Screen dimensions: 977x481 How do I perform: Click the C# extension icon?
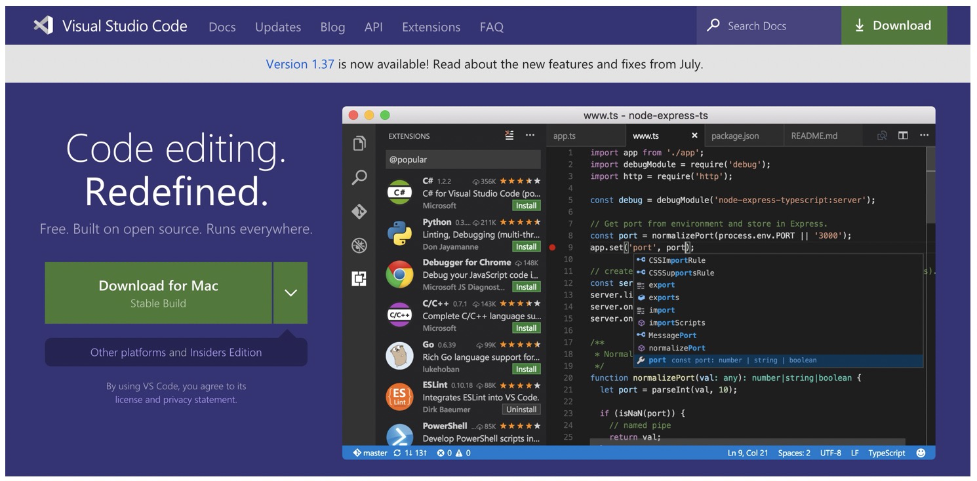(399, 193)
